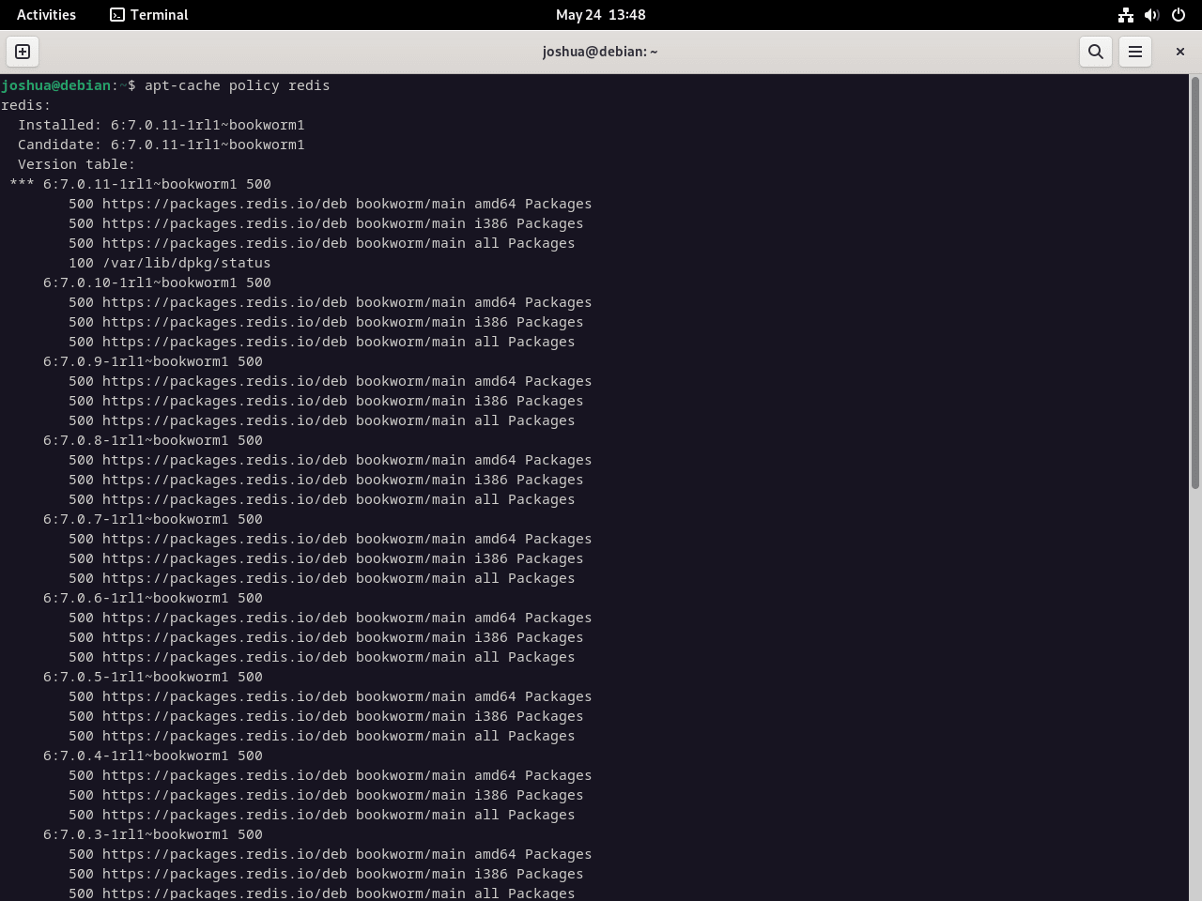The image size is (1202, 901).
Task: Open the hamburger menu
Action: (1134, 52)
